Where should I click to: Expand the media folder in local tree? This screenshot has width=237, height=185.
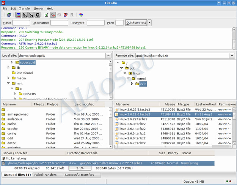pyautogui.click(x=8, y=78)
